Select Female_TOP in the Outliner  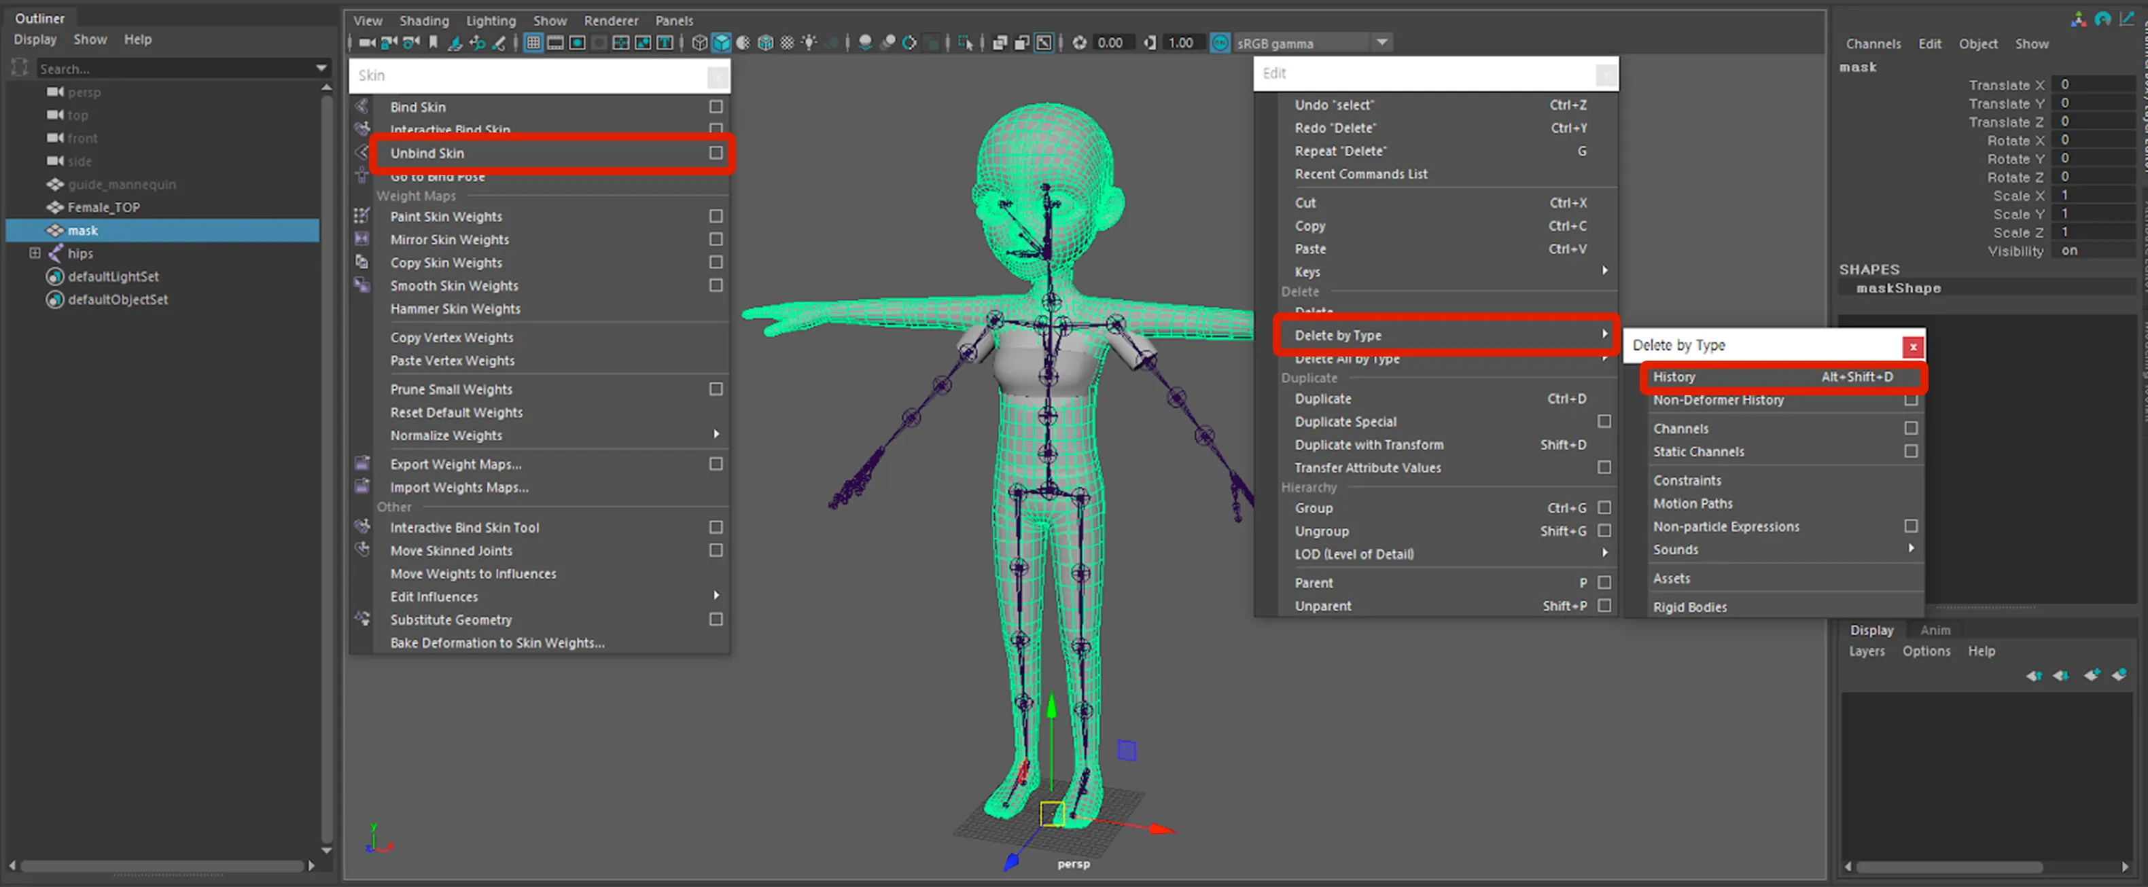click(103, 208)
